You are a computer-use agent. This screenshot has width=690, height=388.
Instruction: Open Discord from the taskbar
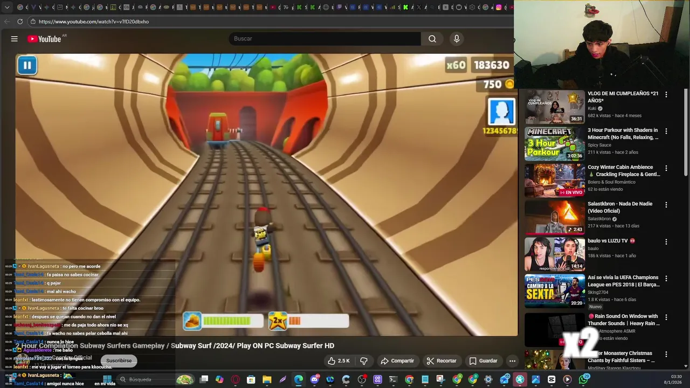point(314,379)
